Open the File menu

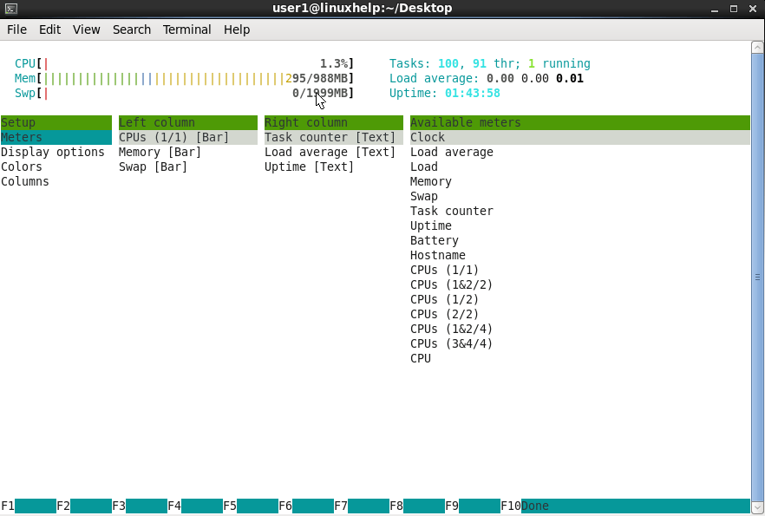[16, 29]
